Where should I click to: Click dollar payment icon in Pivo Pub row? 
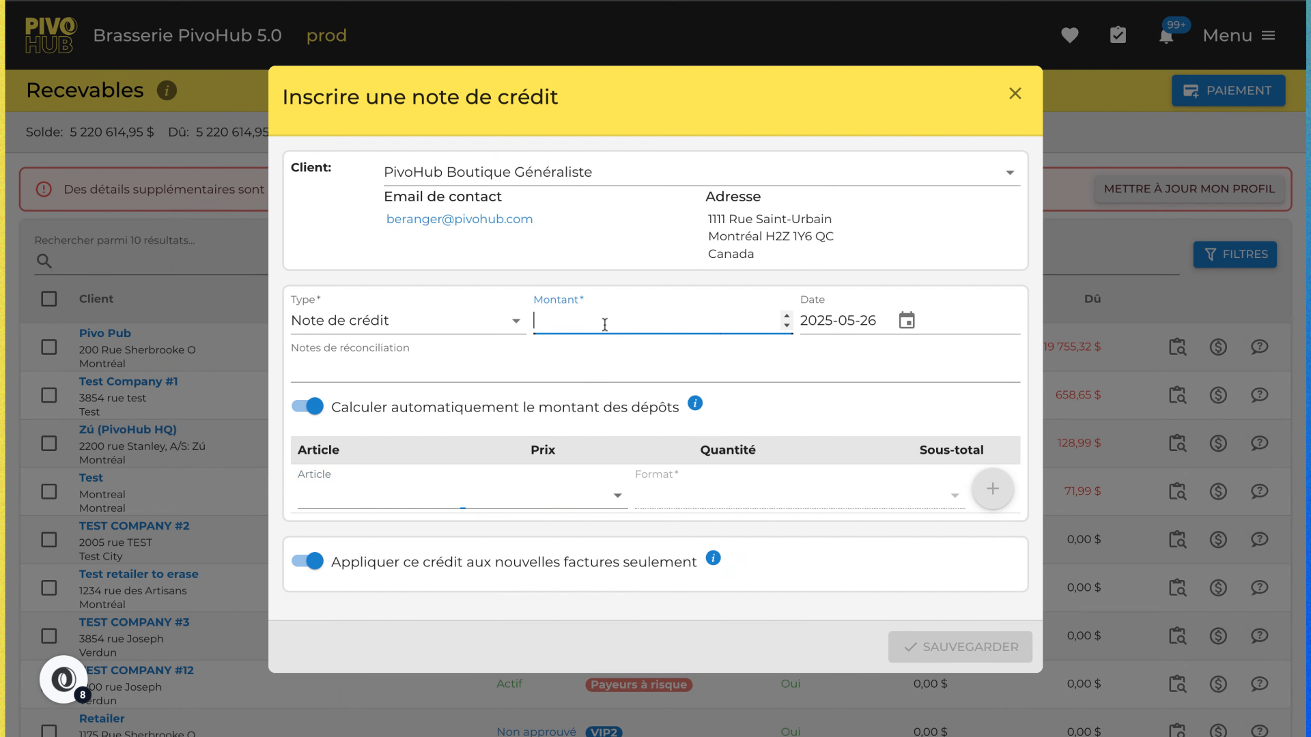click(1218, 347)
